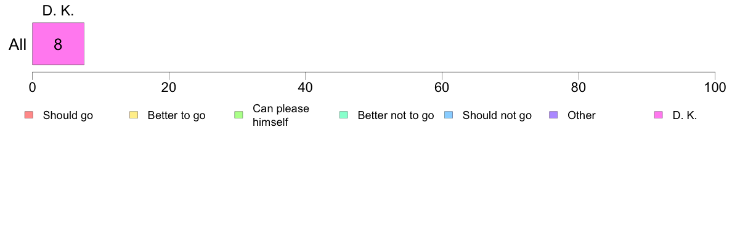
Task: Select the Better to go yellow swatch
Action: [x=134, y=115]
